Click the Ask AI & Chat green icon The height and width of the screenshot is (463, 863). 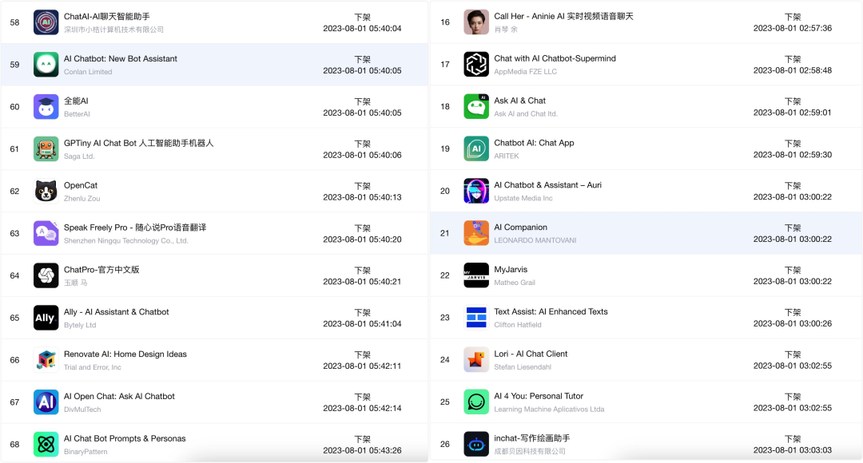(476, 107)
